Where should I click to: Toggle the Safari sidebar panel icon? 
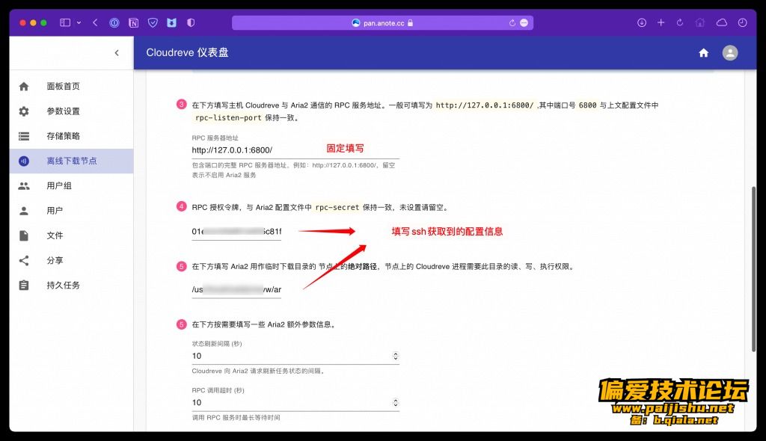pos(65,22)
